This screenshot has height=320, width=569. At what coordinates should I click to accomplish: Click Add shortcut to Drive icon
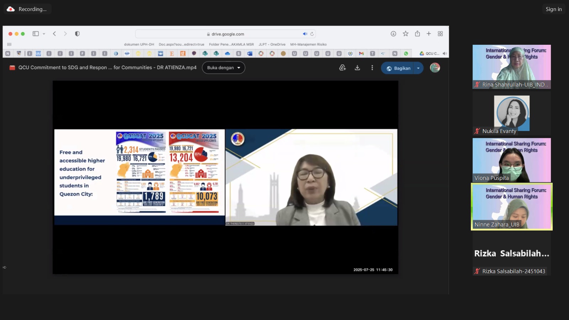[x=342, y=68]
